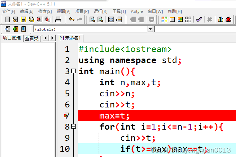This screenshot has height=157, width=236.
Task: Click the Redo arrow icon
Action: point(80,19)
